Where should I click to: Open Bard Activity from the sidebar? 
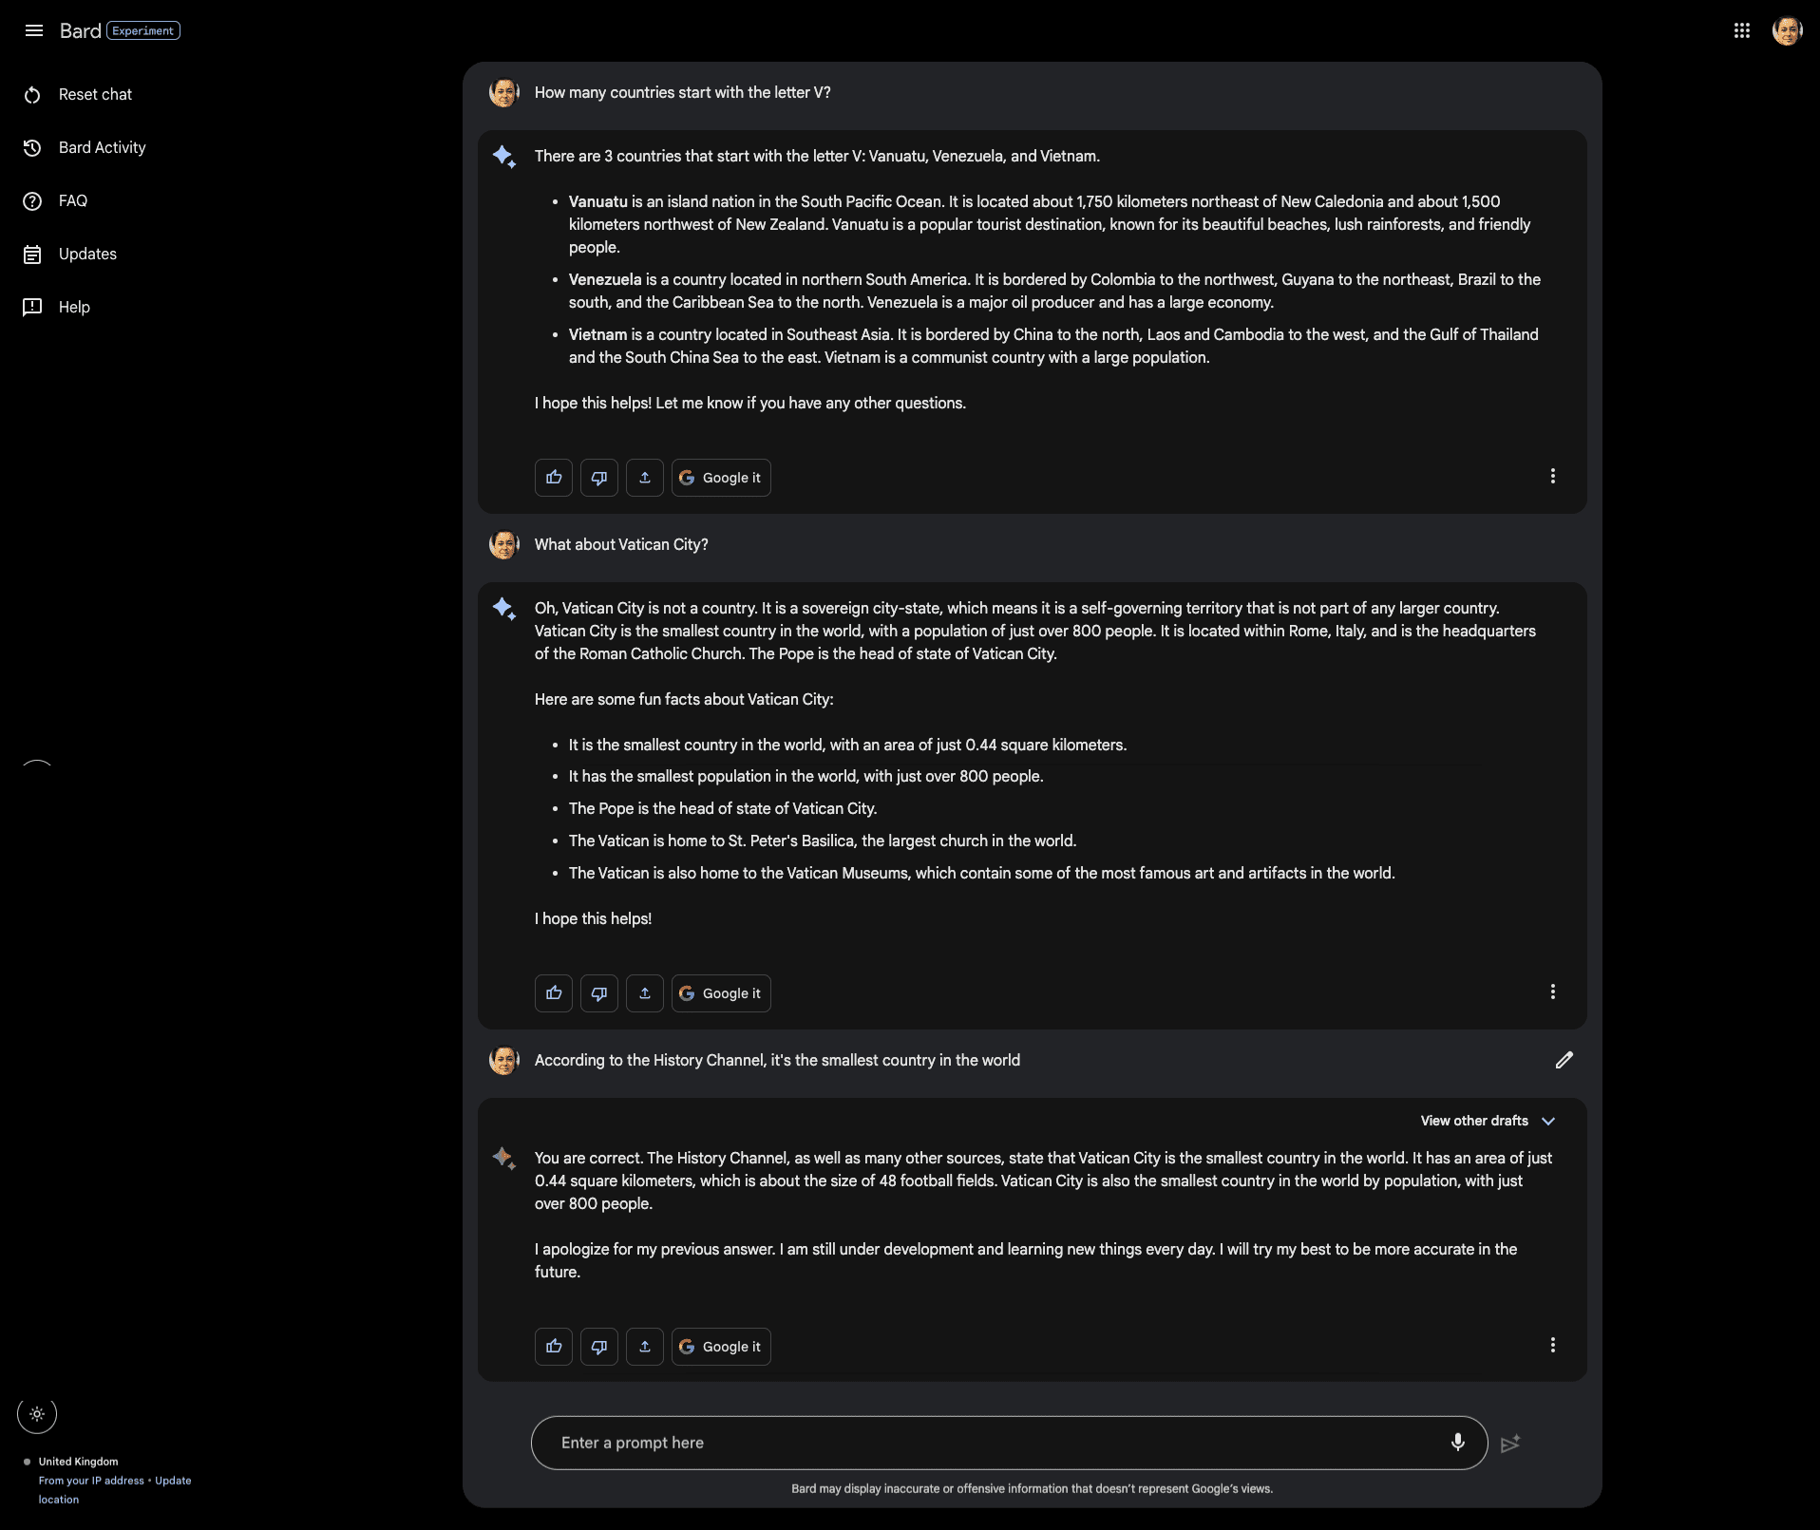[x=102, y=148]
